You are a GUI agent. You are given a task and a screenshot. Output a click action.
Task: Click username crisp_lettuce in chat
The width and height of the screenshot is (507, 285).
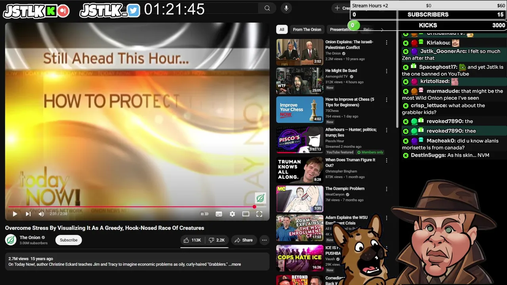429,106
